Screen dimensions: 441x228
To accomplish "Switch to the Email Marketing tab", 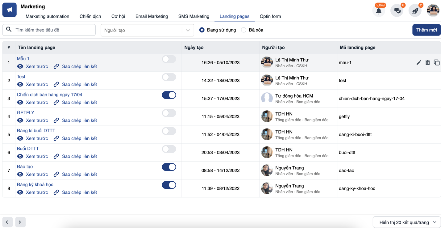I will pyautogui.click(x=152, y=16).
